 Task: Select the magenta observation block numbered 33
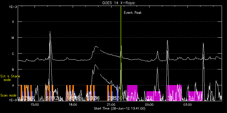[174, 93]
